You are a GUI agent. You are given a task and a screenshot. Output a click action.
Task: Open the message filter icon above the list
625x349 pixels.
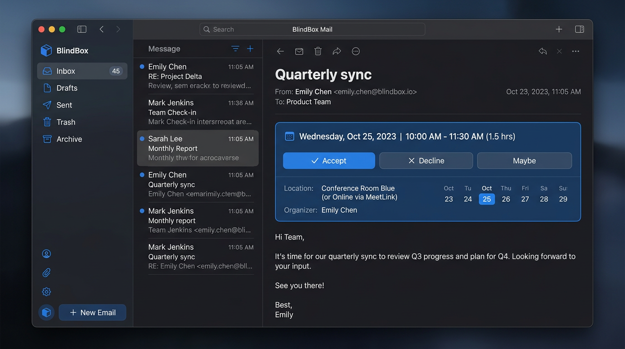coord(235,49)
